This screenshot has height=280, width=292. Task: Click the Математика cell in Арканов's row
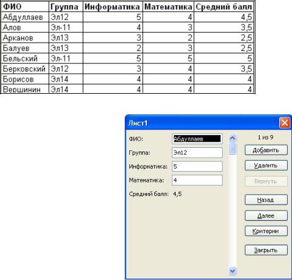click(168, 38)
